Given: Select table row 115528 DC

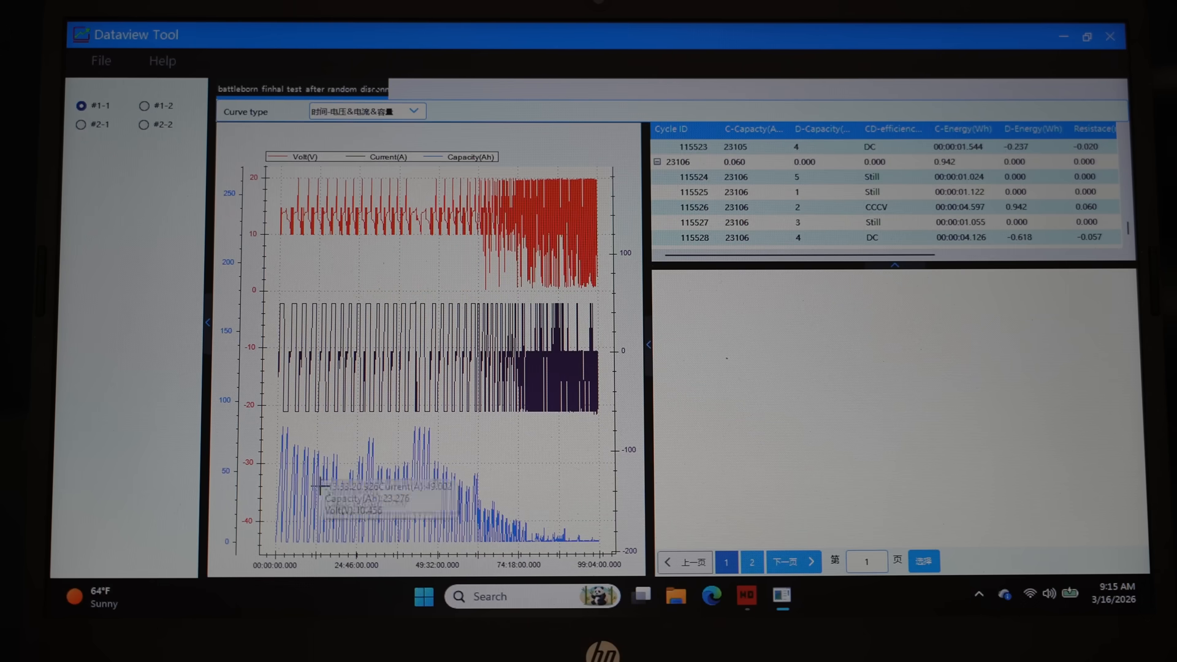Looking at the screenshot, I should coord(885,237).
